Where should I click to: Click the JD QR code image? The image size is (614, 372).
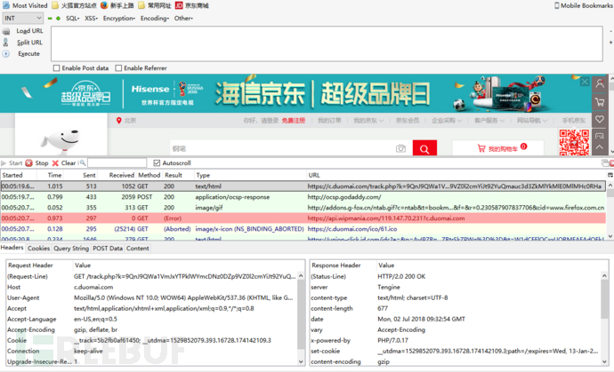click(574, 143)
